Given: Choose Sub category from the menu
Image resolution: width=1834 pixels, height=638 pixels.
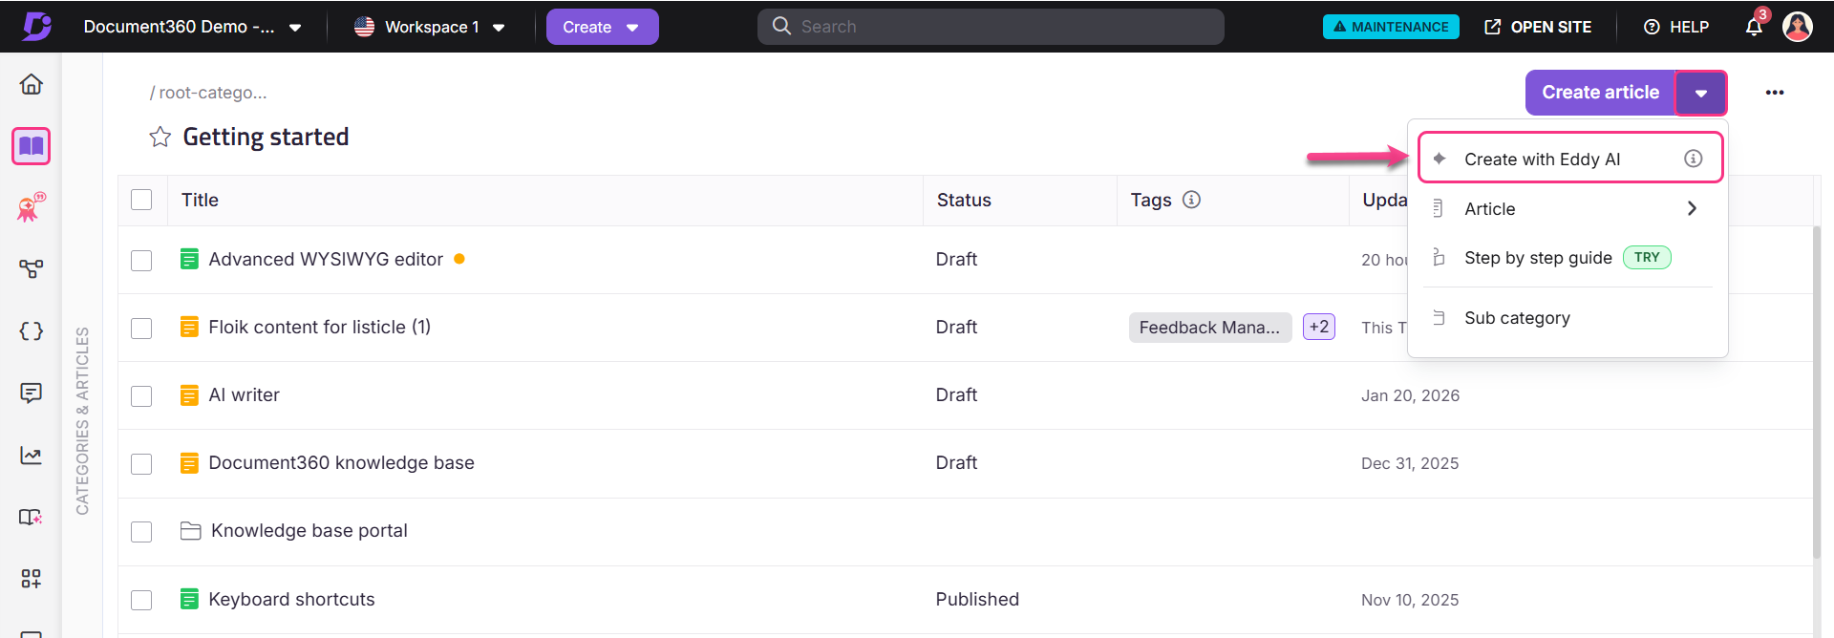Looking at the screenshot, I should (x=1517, y=318).
